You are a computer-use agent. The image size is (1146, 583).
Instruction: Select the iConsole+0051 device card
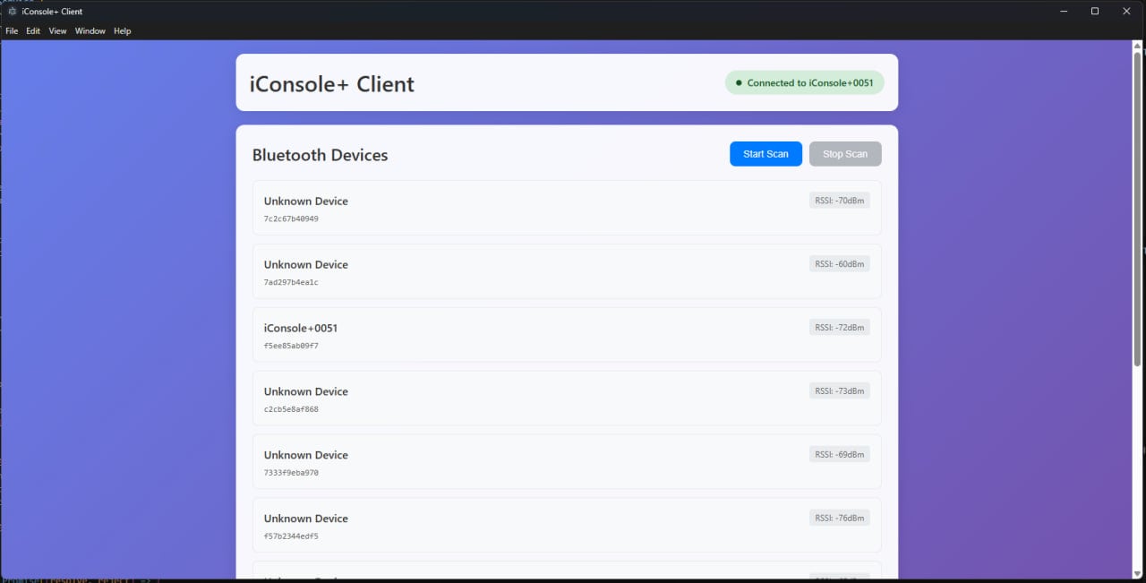567,335
